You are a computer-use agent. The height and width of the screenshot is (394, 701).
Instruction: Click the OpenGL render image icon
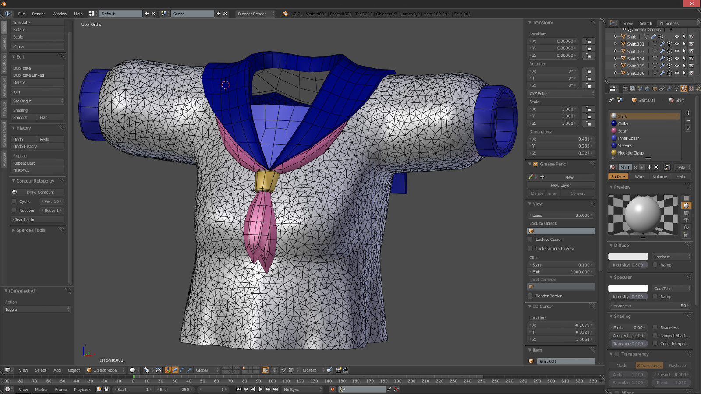pos(339,370)
